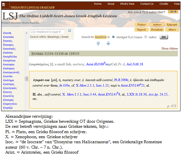Follow the Ael.NA8.18 citation link

click(x=135, y=64)
